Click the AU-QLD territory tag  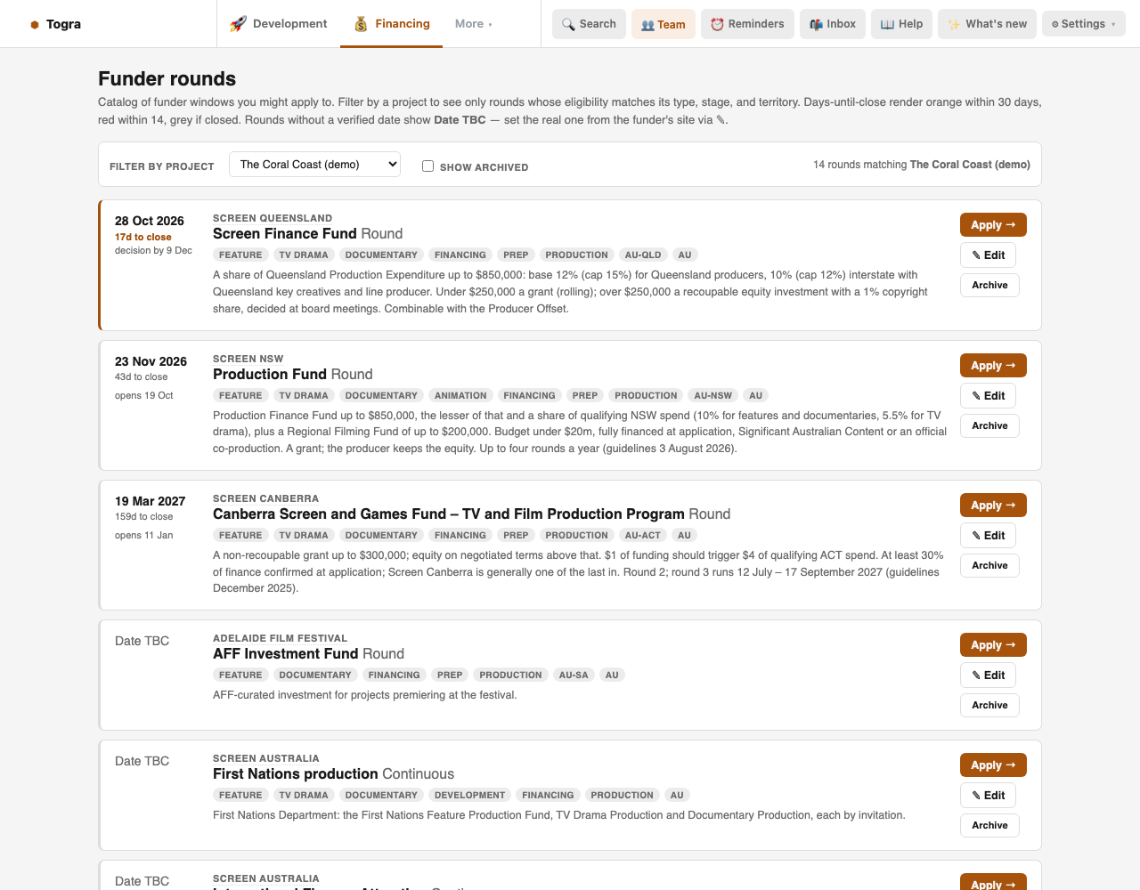[643, 255]
